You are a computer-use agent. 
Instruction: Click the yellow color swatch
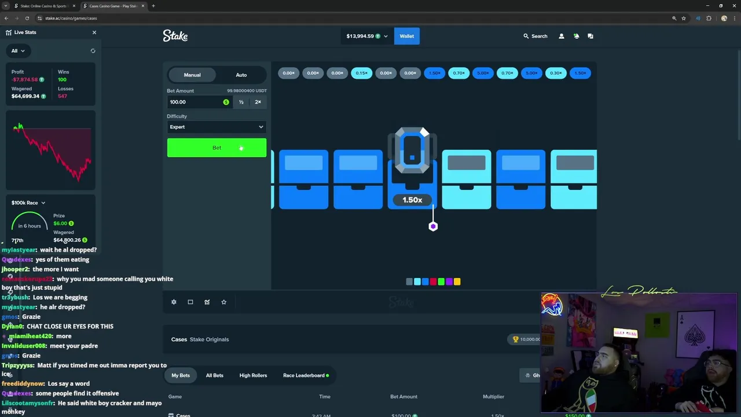coord(457,281)
